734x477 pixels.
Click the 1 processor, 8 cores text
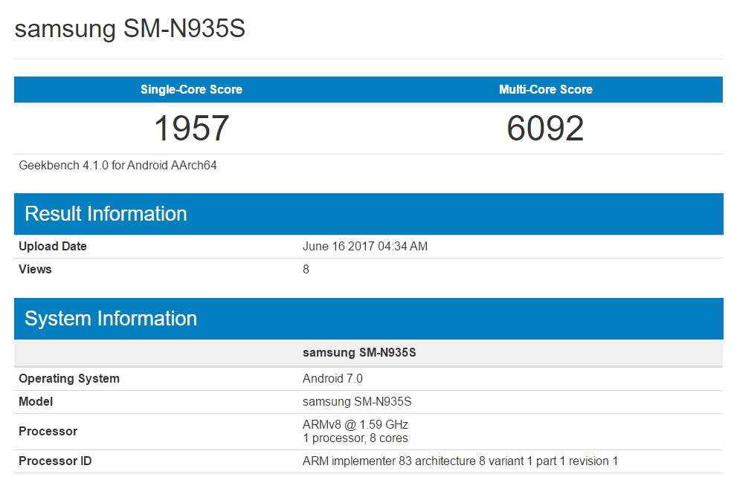tap(355, 438)
